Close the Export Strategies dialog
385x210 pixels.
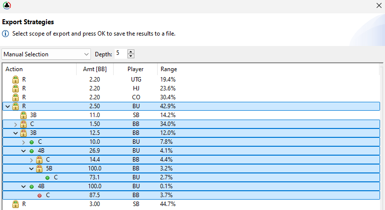click(378, 6)
